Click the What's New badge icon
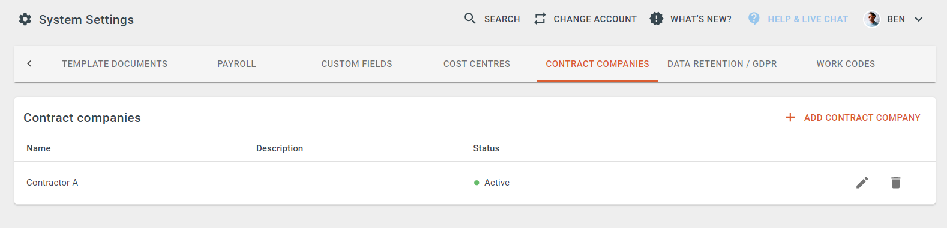 pyautogui.click(x=657, y=19)
